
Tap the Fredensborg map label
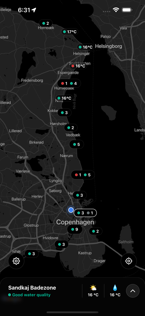[x=32, y=80]
